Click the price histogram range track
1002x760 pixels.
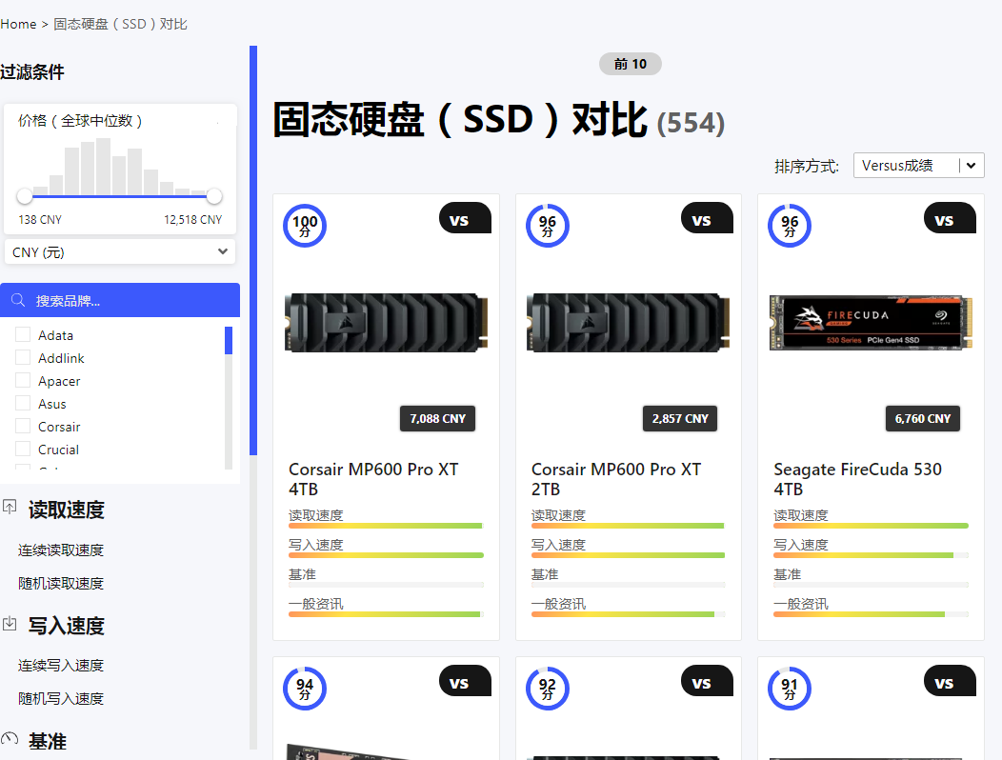tap(119, 195)
